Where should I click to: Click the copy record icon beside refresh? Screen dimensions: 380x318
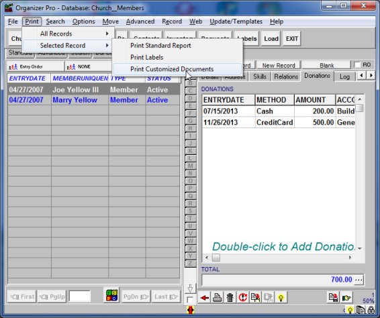(x=256, y=298)
